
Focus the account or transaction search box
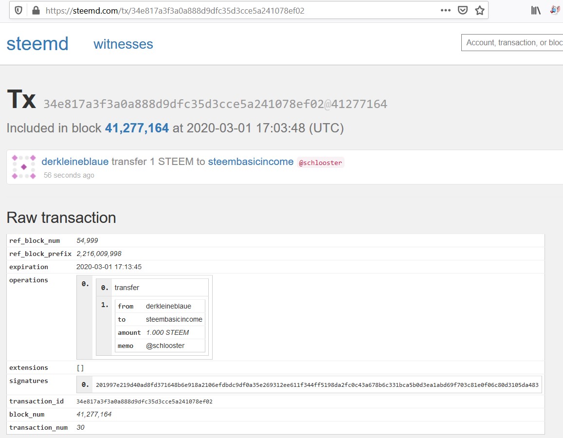click(512, 43)
